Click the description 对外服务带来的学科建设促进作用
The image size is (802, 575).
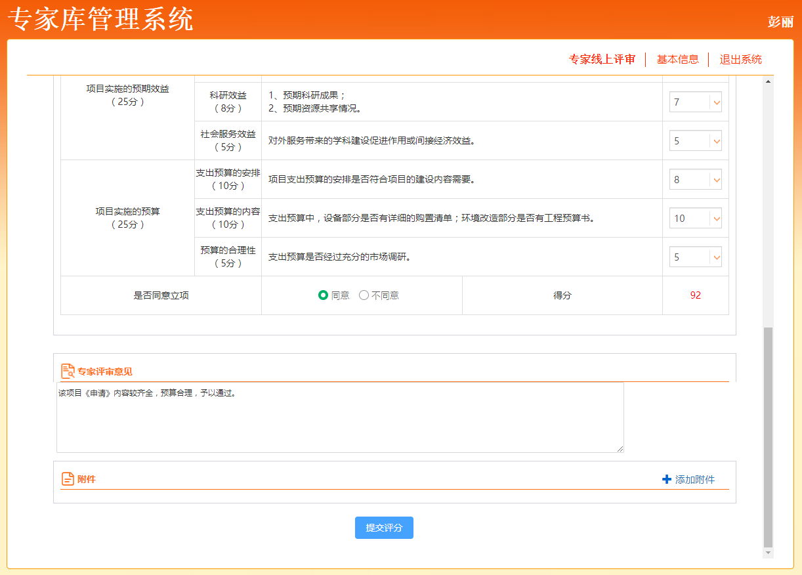pos(371,141)
